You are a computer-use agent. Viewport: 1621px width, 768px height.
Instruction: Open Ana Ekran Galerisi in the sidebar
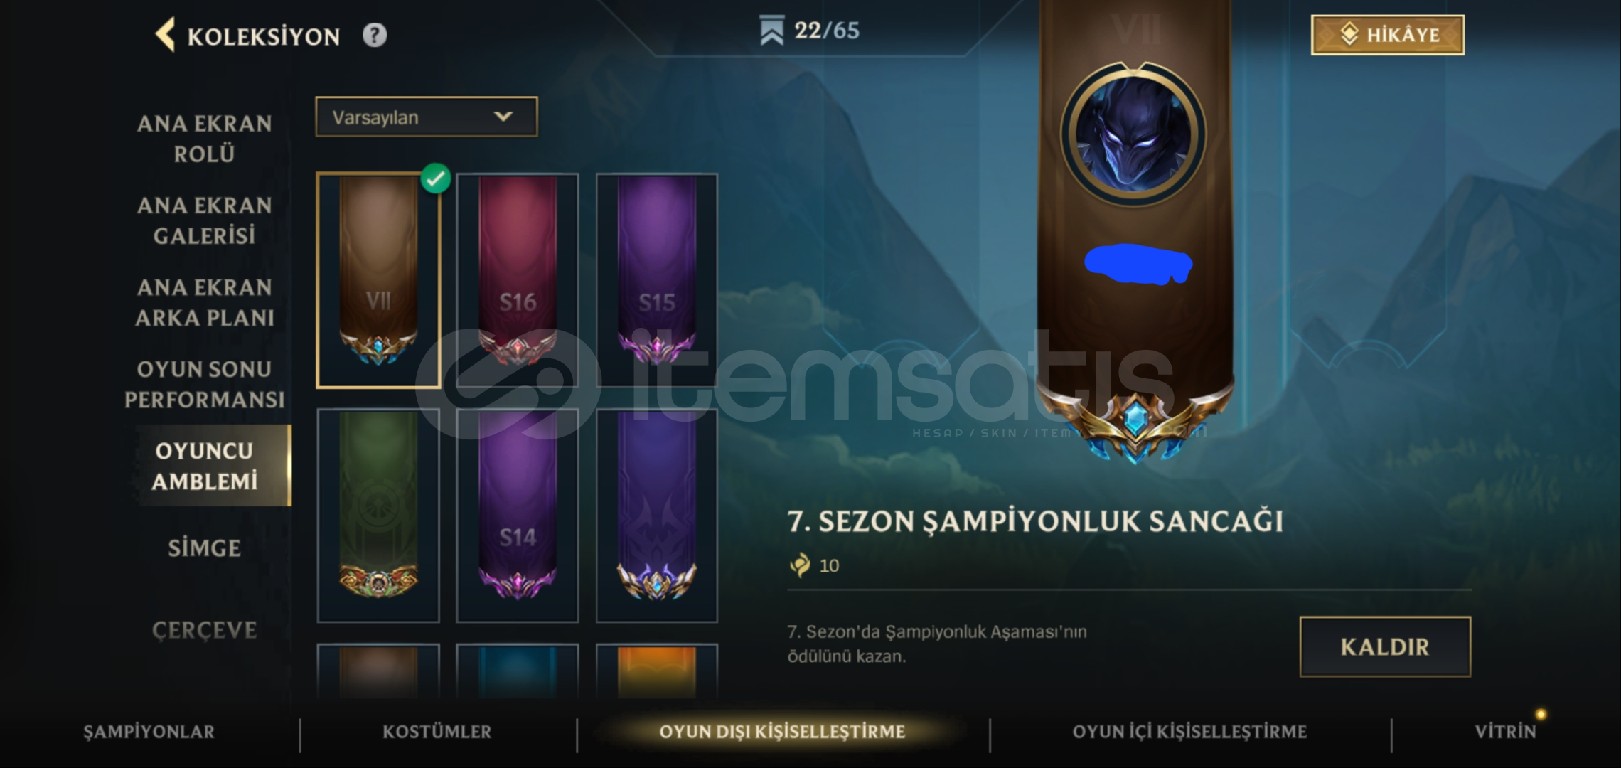pos(205,220)
